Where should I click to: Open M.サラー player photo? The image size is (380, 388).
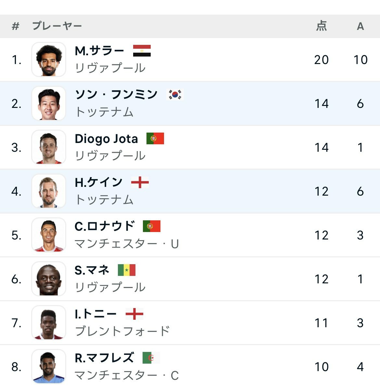click(x=49, y=59)
